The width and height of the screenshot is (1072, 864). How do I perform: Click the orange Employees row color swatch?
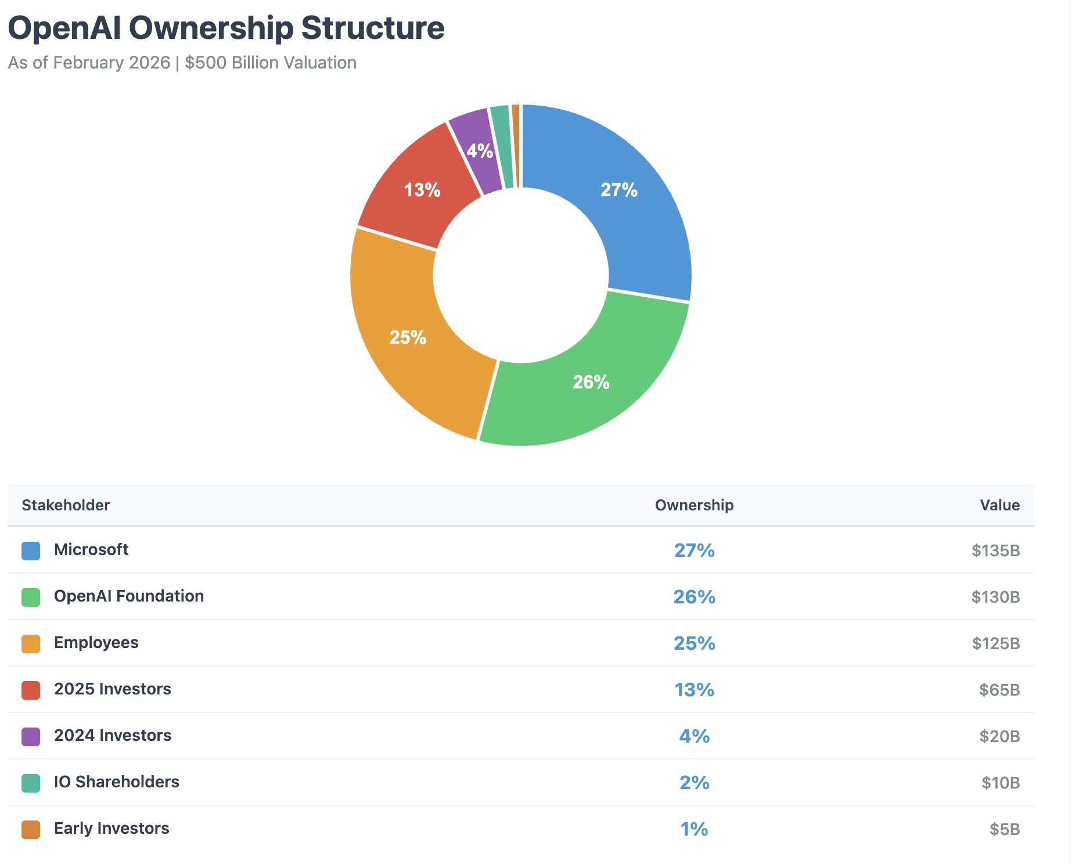pyautogui.click(x=31, y=643)
